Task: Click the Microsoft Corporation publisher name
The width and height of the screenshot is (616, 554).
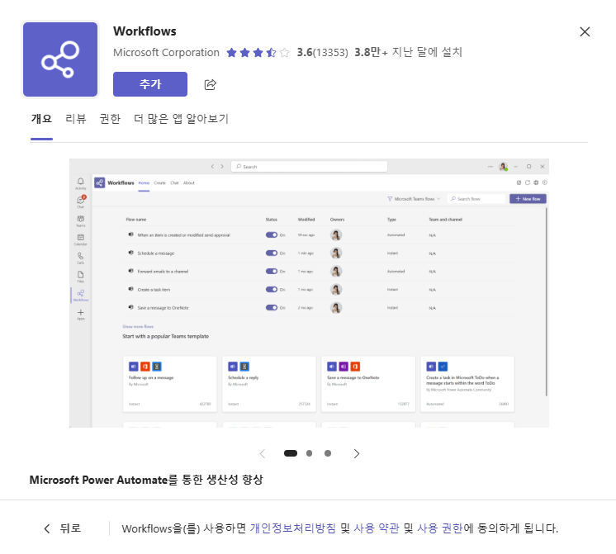Action: [x=166, y=52]
